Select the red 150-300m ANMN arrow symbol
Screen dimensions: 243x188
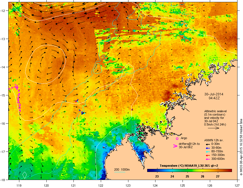[208, 155]
